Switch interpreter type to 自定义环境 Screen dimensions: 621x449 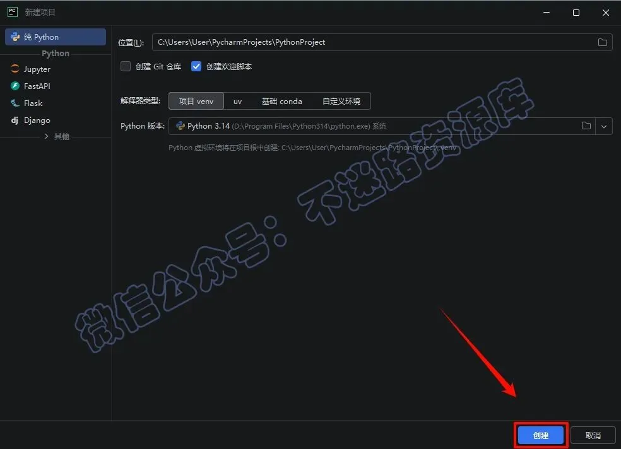[341, 102]
